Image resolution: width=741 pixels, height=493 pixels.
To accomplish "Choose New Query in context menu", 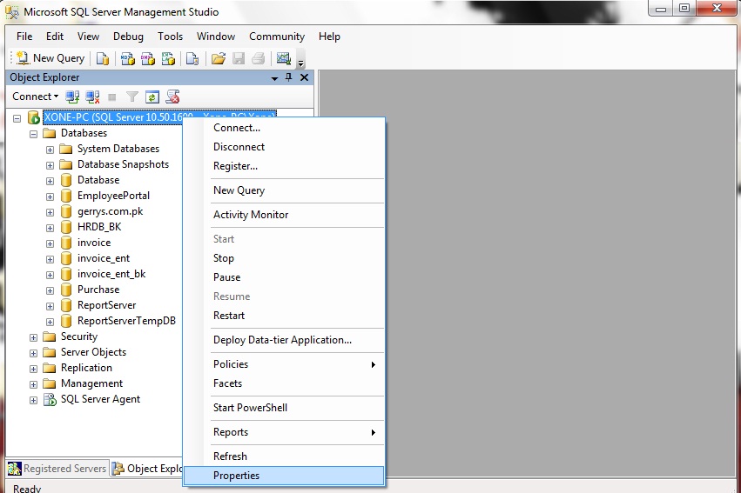I will pyautogui.click(x=284, y=190).
